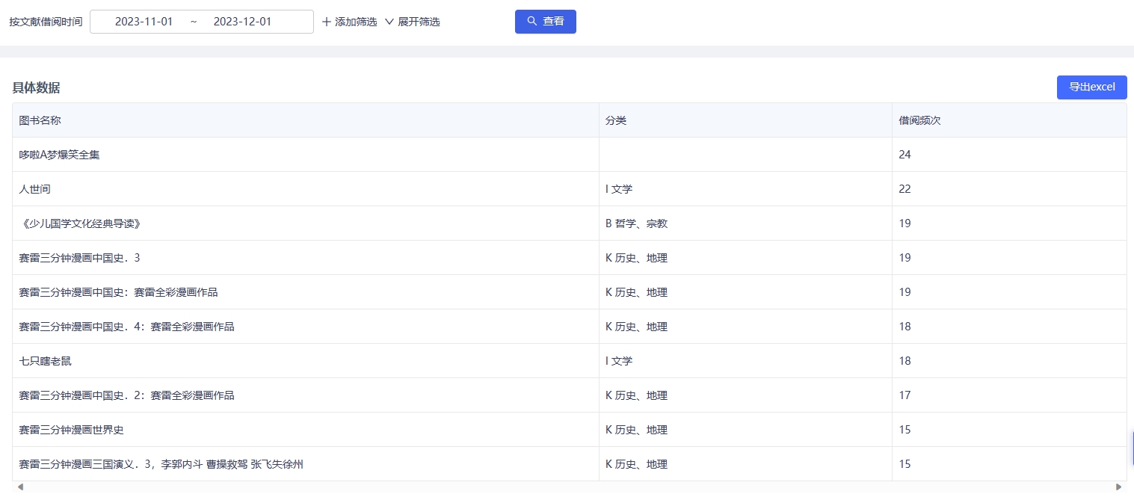Viewport: 1134px width, 500px height.
Task: Click the 分类 column header
Action: (x=615, y=120)
